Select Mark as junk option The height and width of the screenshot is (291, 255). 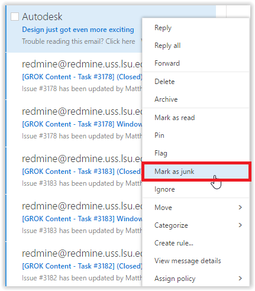[196, 172]
